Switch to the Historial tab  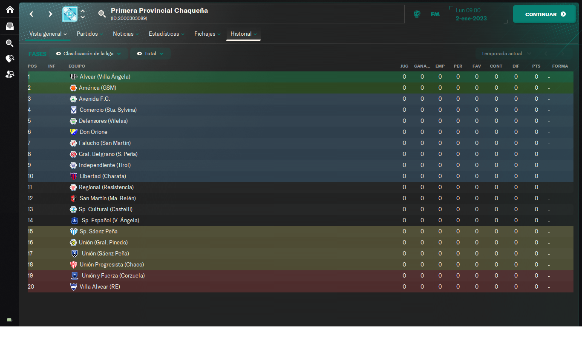click(243, 34)
